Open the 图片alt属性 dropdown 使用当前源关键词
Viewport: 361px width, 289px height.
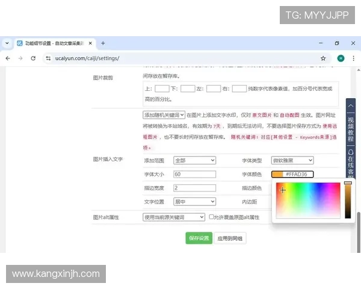[x=174, y=217]
